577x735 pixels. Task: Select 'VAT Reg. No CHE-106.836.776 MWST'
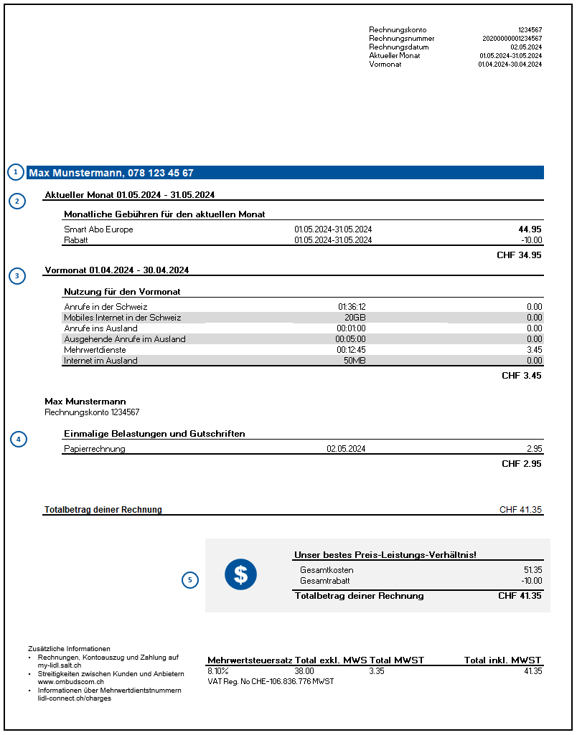[271, 681]
